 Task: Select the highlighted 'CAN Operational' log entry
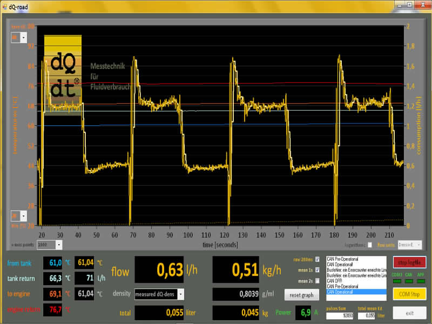click(x=356, y=292)
